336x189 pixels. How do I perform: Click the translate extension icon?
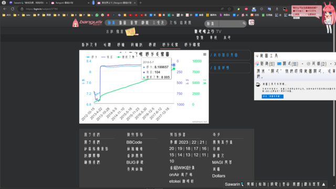[269, 9]
